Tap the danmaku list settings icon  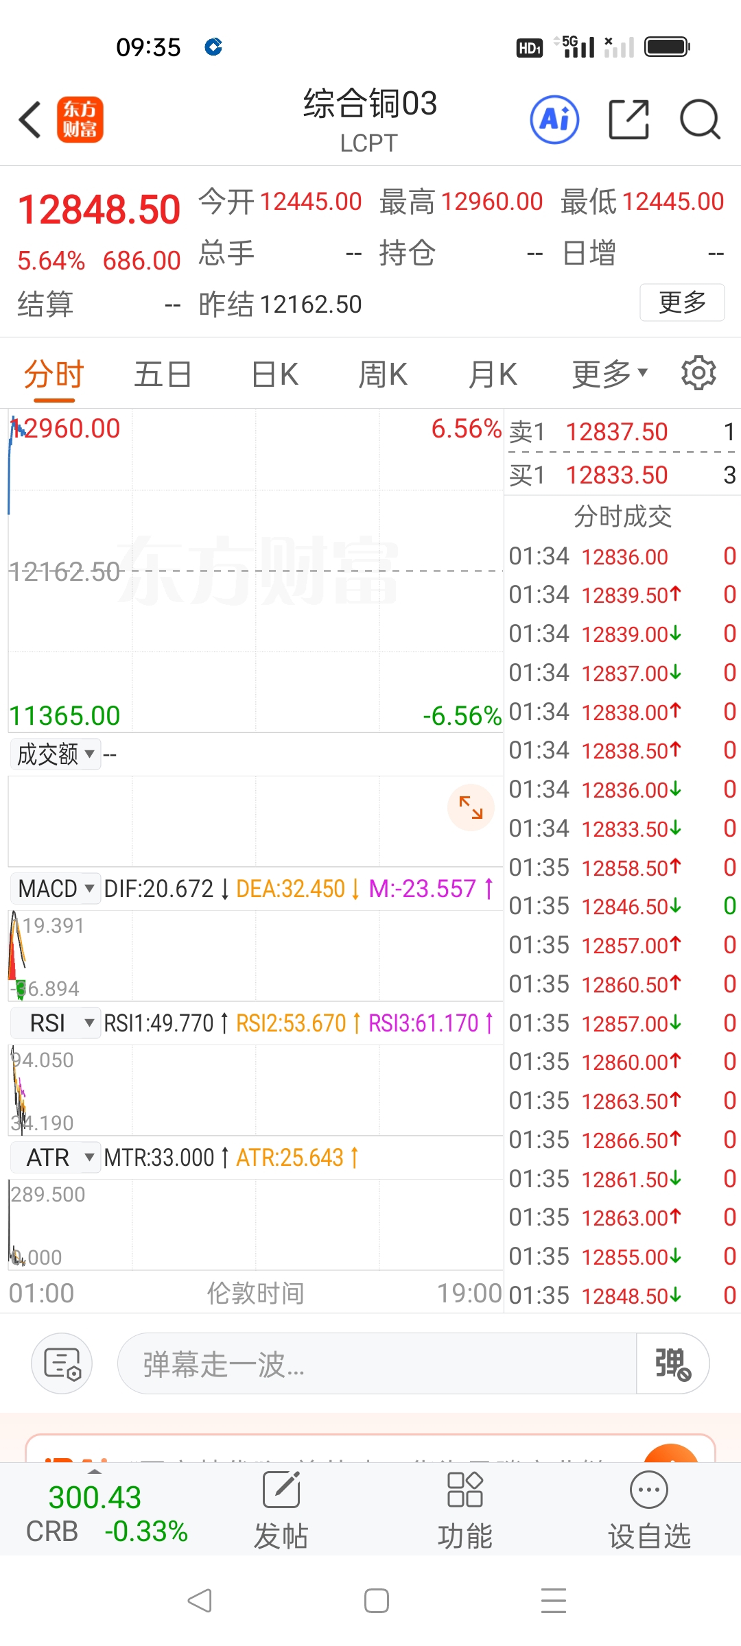click(x=62, y=1363)
